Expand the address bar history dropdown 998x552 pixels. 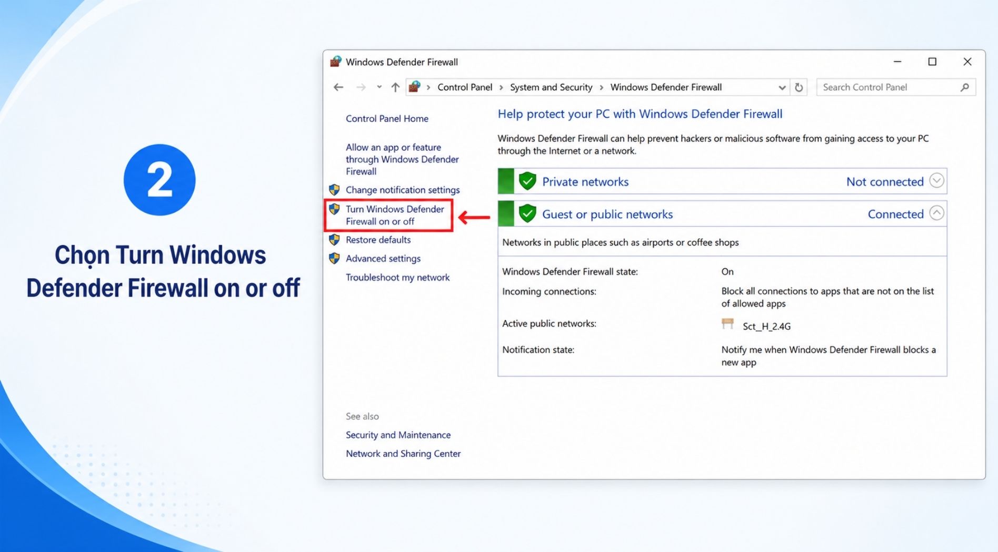(782, 88)
